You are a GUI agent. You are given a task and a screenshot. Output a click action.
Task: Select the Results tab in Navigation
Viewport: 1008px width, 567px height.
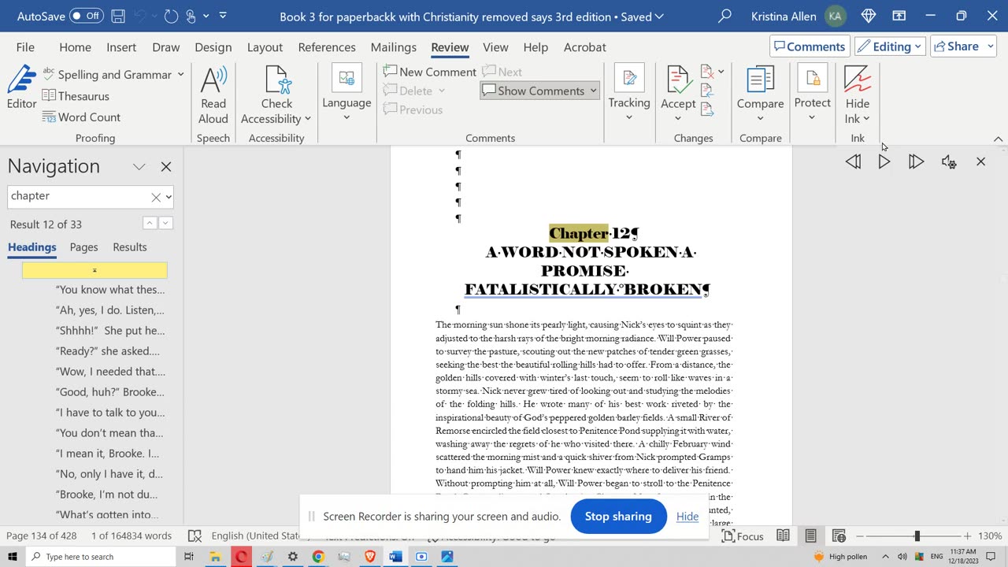(130, 247)
